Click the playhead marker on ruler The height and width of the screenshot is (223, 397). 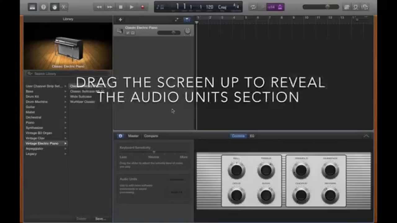[197, 23]
